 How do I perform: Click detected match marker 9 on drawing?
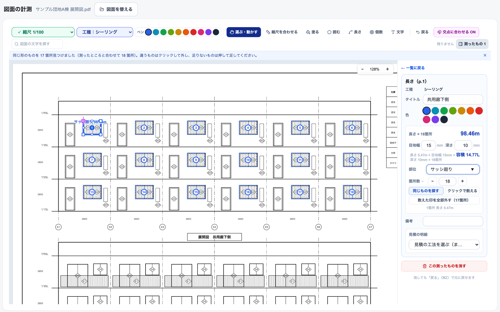click(x=196, y=160)
